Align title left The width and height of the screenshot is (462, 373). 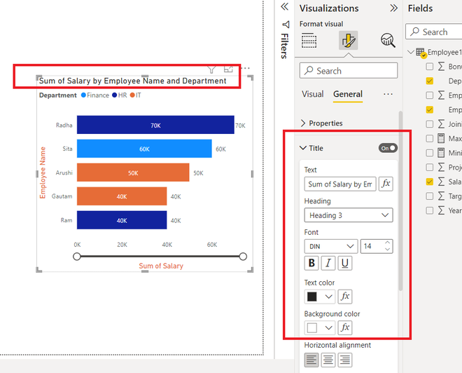311,360
